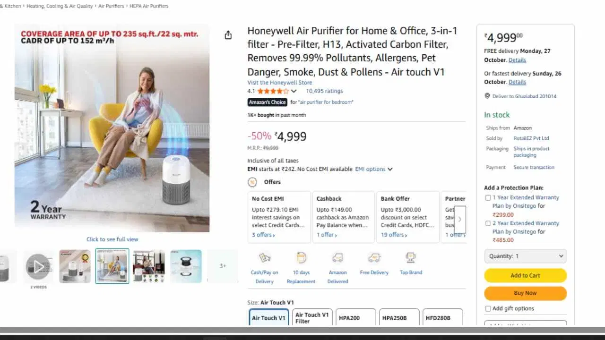
Task: Share this product using the share icon
Action: pos(228,34)
